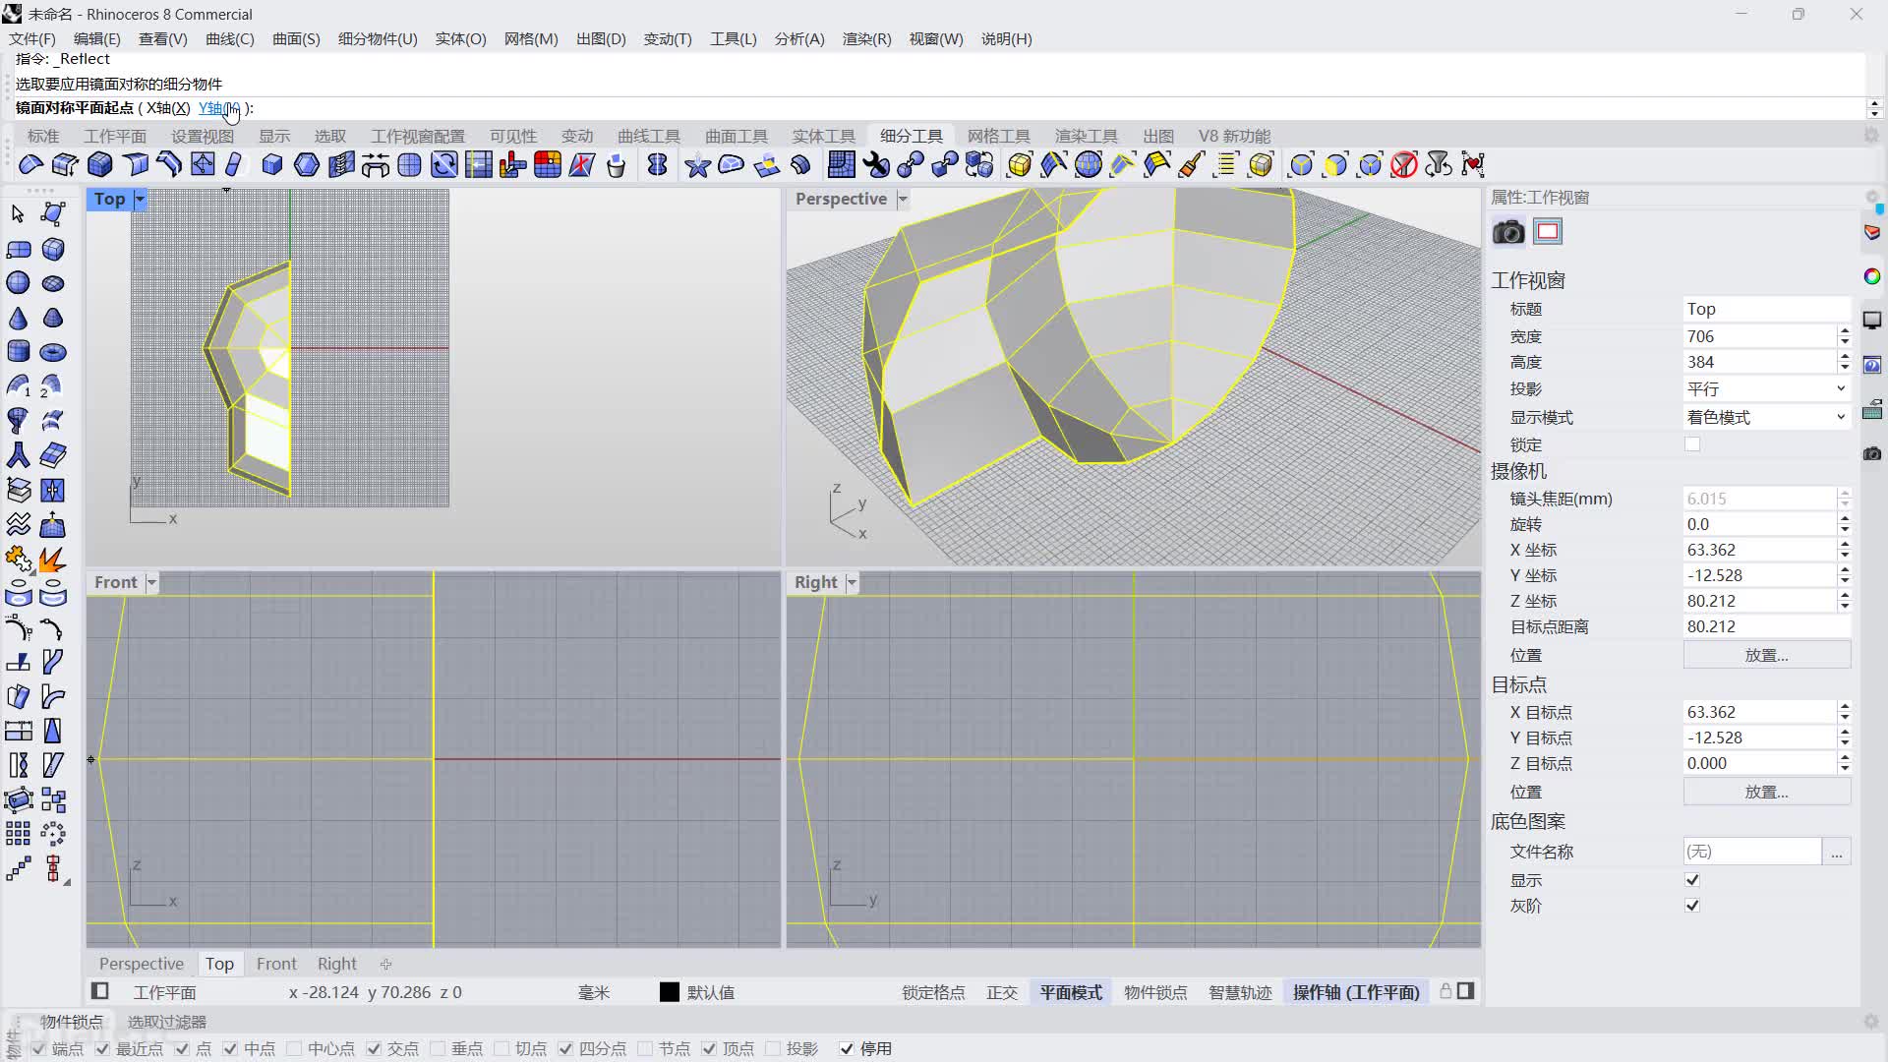Switch to the 选取过滤器 panel tab
The image size is (1888, 1062).
coord(167,1022)
